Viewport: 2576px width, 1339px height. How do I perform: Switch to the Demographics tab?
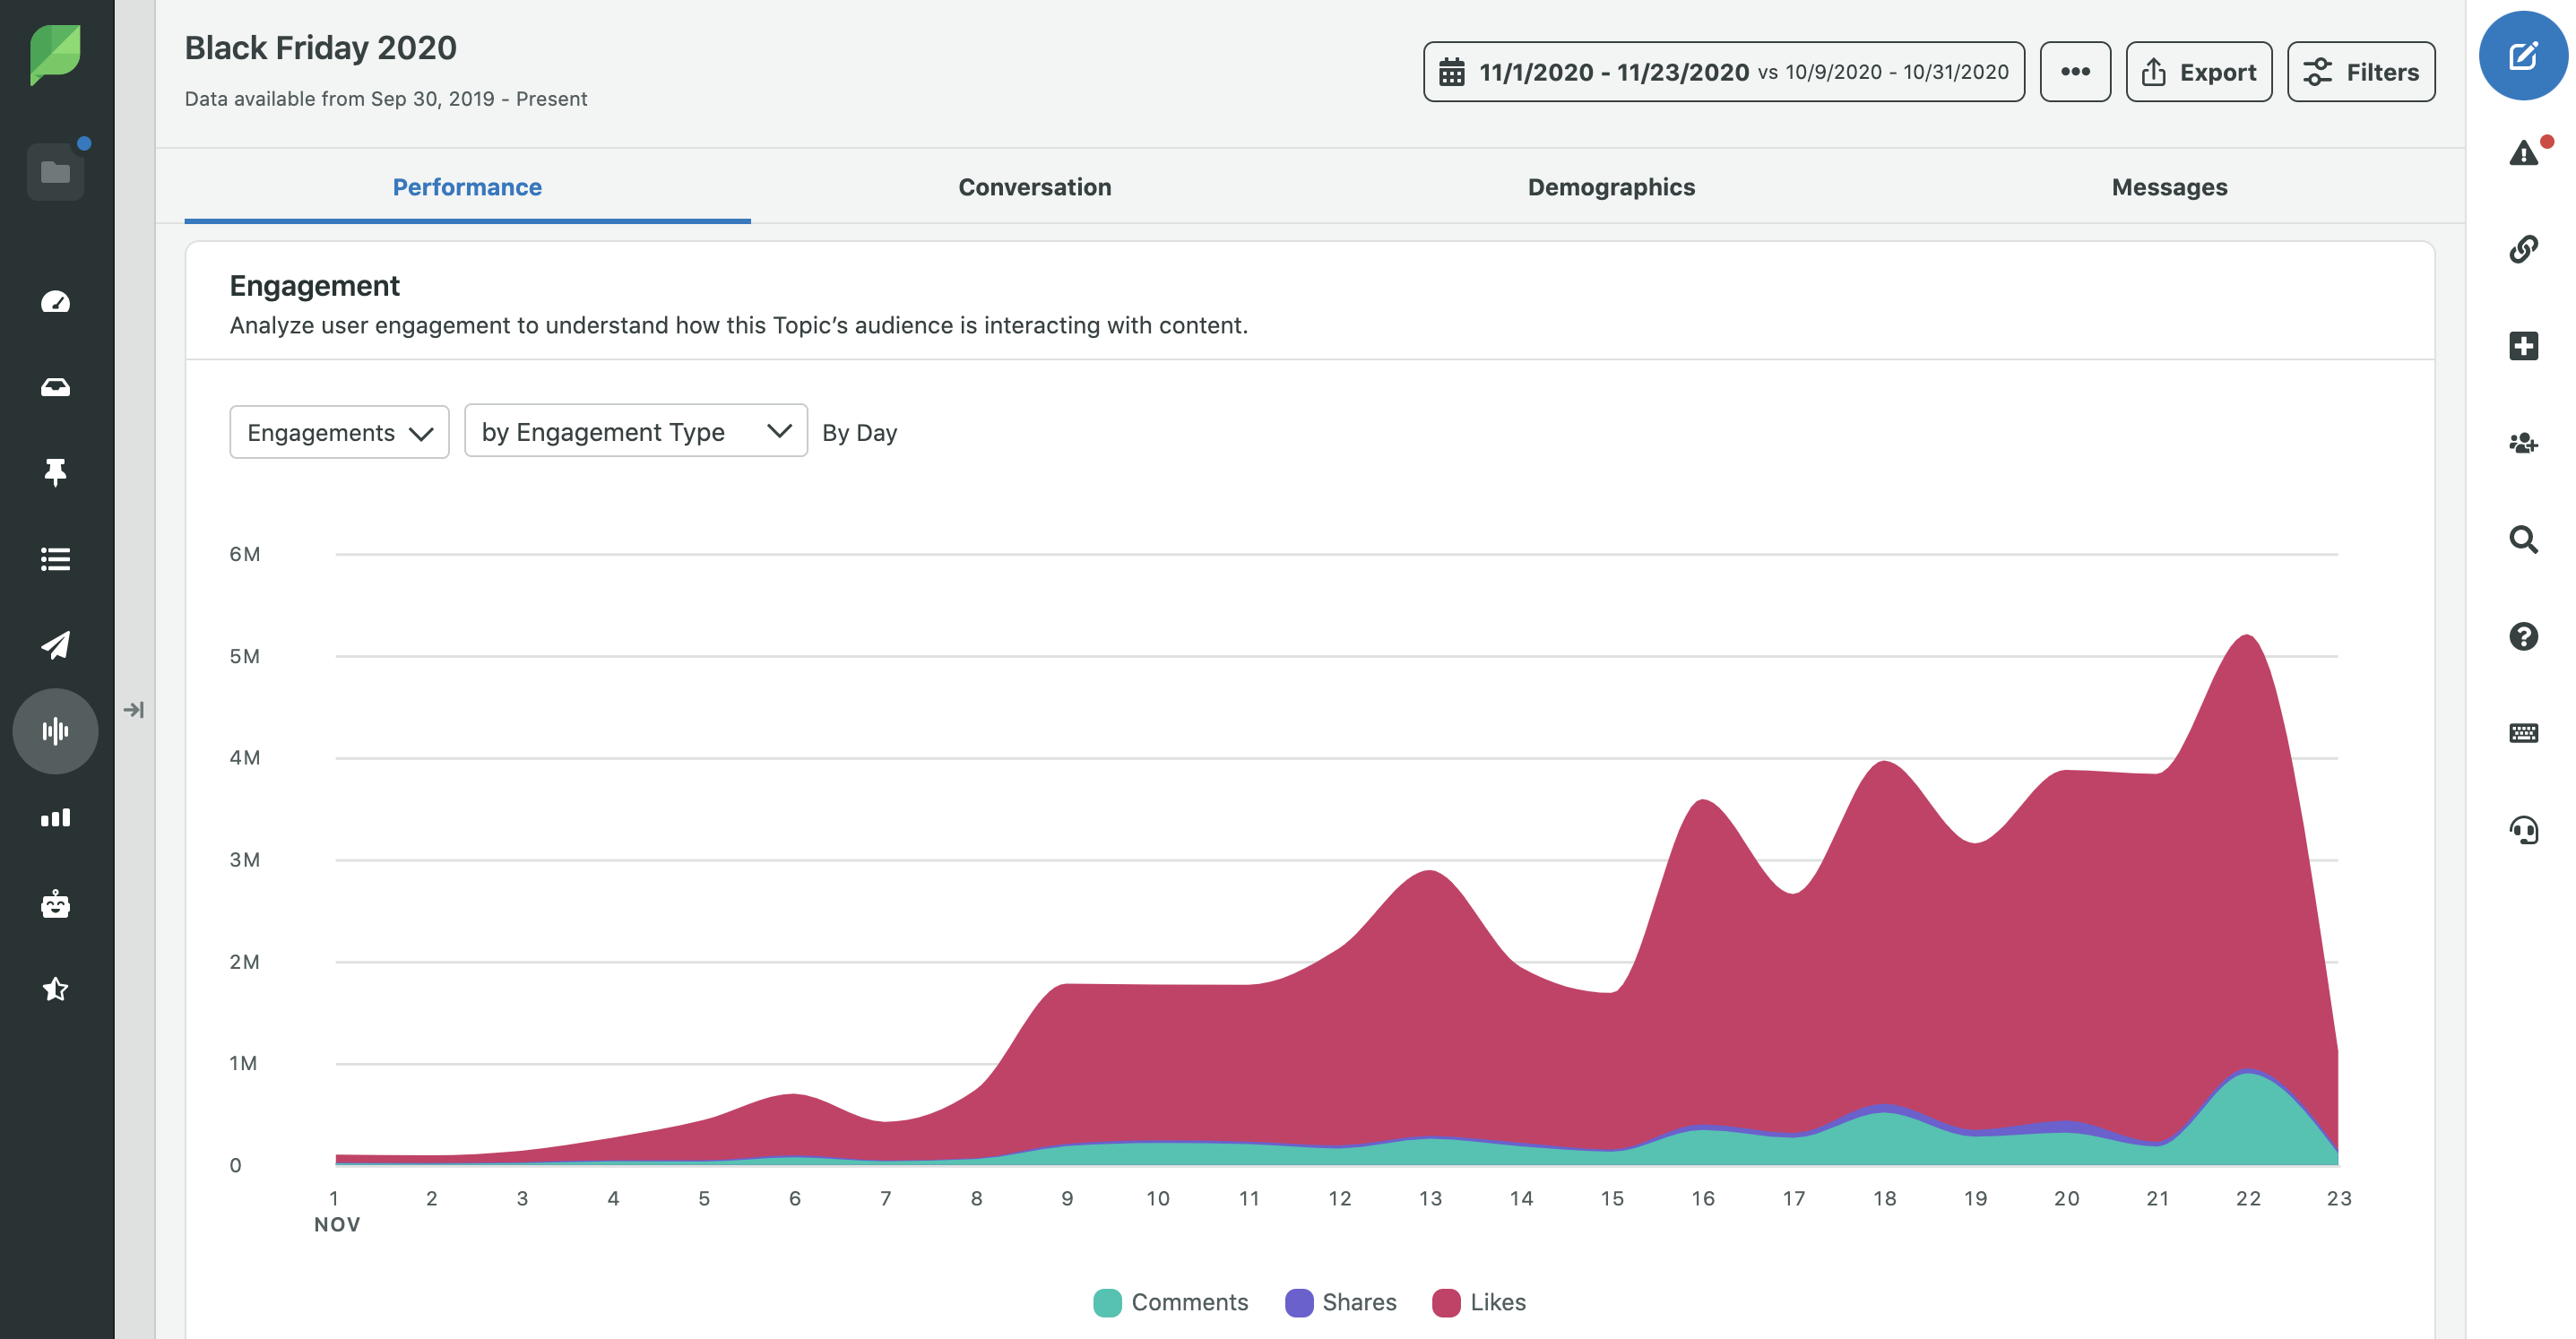point(1610,187)
